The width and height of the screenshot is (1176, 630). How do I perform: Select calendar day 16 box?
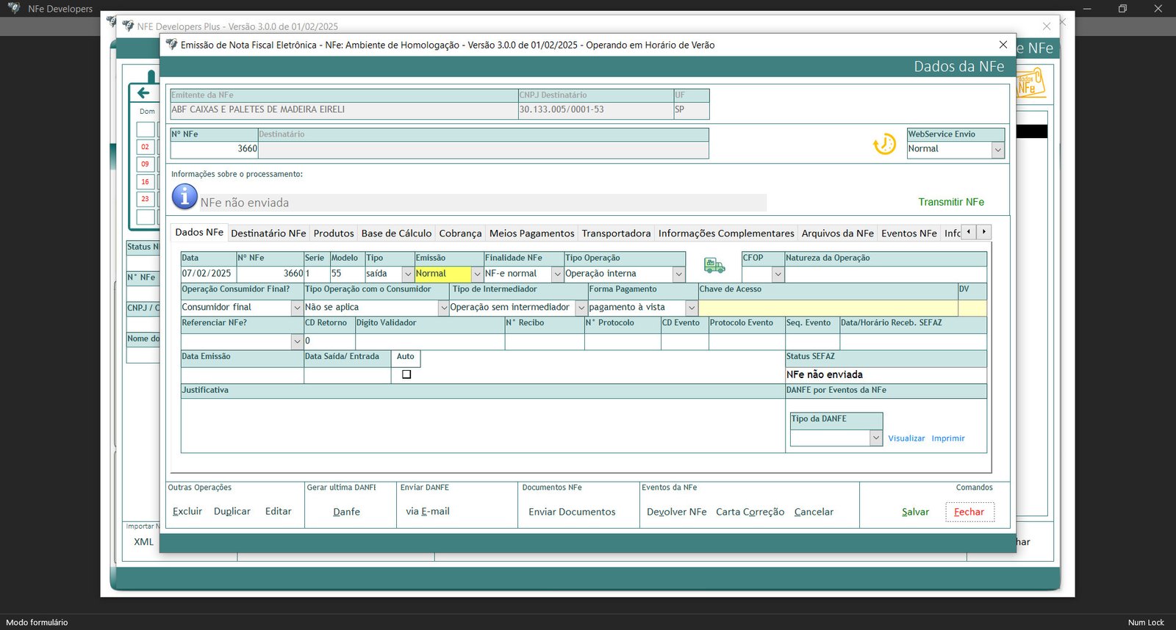click(145, 182)
